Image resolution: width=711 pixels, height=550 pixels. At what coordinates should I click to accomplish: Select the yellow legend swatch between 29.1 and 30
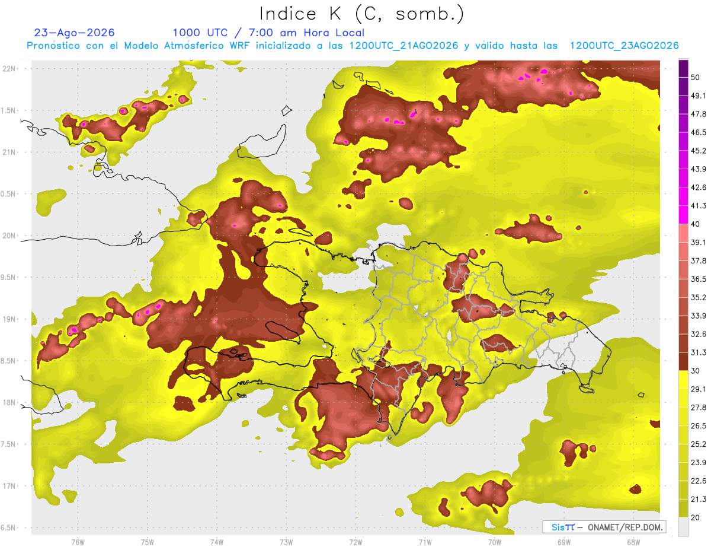pyautogui.click(x=683, y=380)
